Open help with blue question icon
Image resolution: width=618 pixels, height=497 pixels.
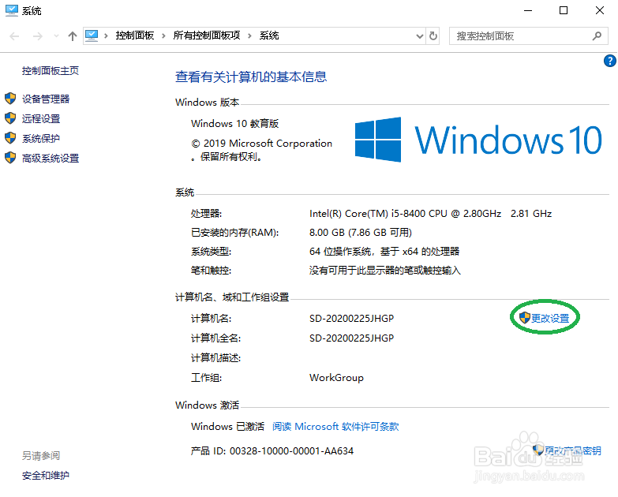coord(610,61)
